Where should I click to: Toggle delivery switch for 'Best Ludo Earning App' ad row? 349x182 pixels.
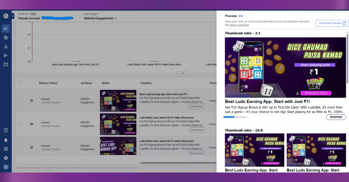tap(31, 100)
